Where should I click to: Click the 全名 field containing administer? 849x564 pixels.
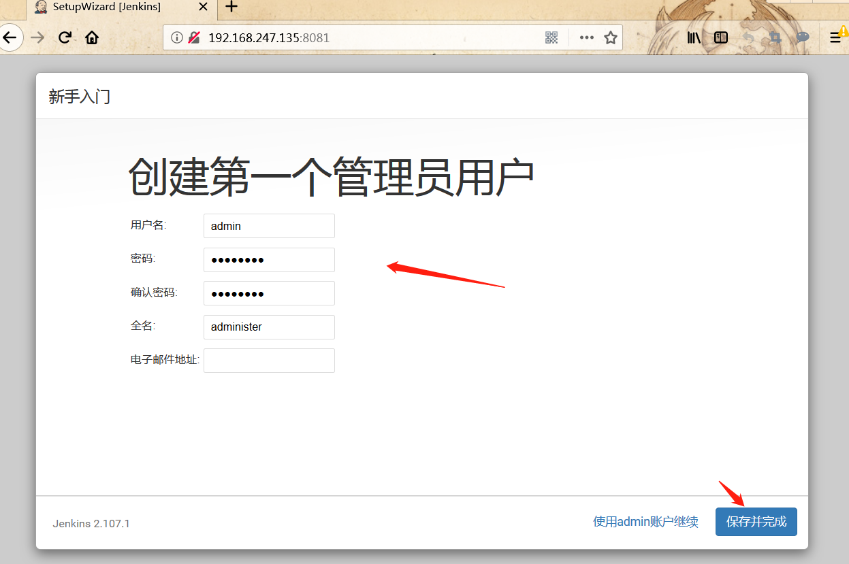tap(268, 327)
